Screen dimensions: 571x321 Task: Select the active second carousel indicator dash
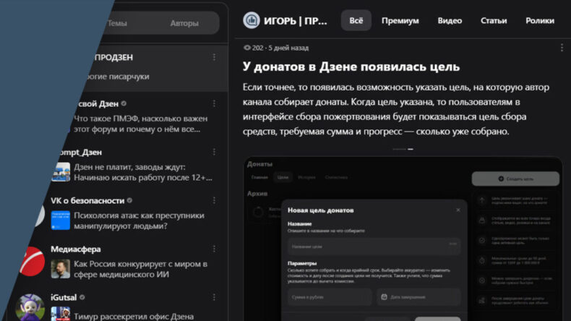(411, 149)
